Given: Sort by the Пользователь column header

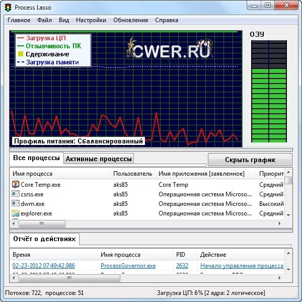Looking at the screenshot, I should pos(133,174).
